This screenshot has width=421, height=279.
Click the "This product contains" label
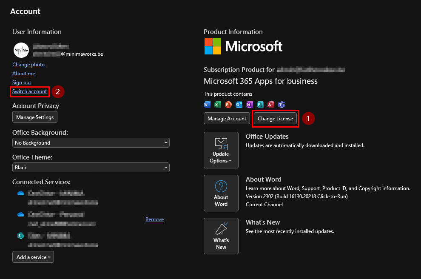coord(228,94)
